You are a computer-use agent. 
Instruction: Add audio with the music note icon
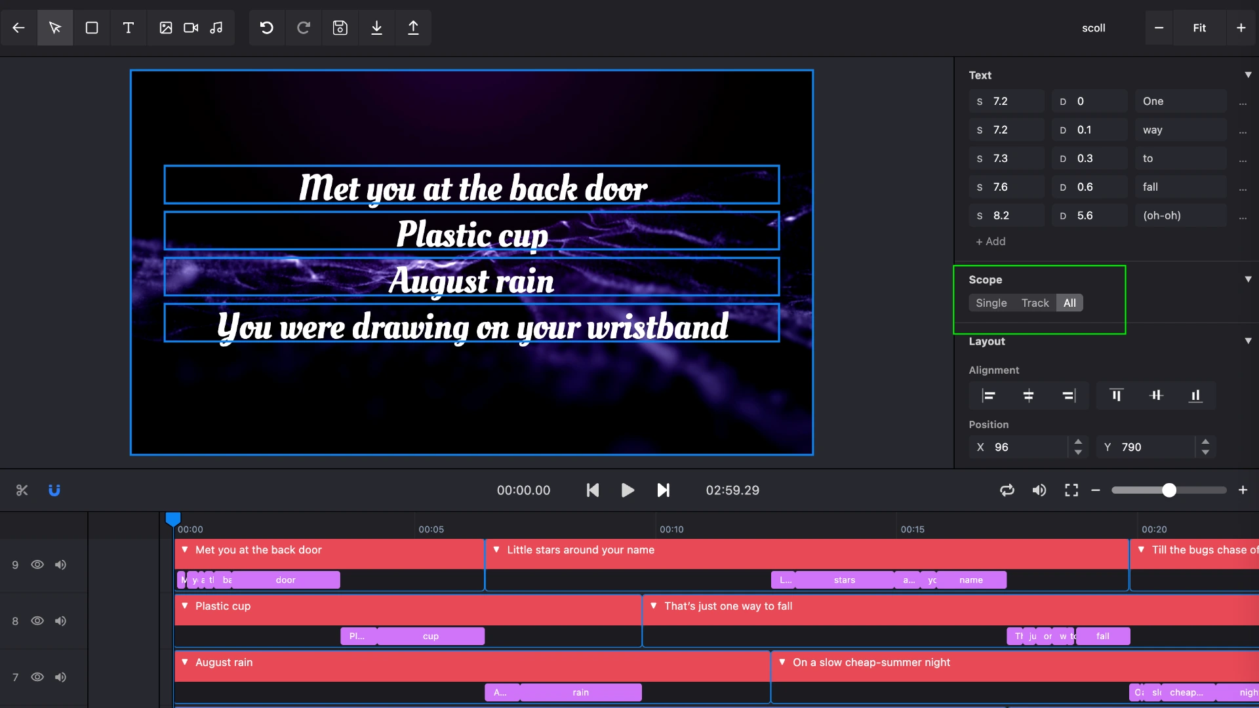pos(216,28)
